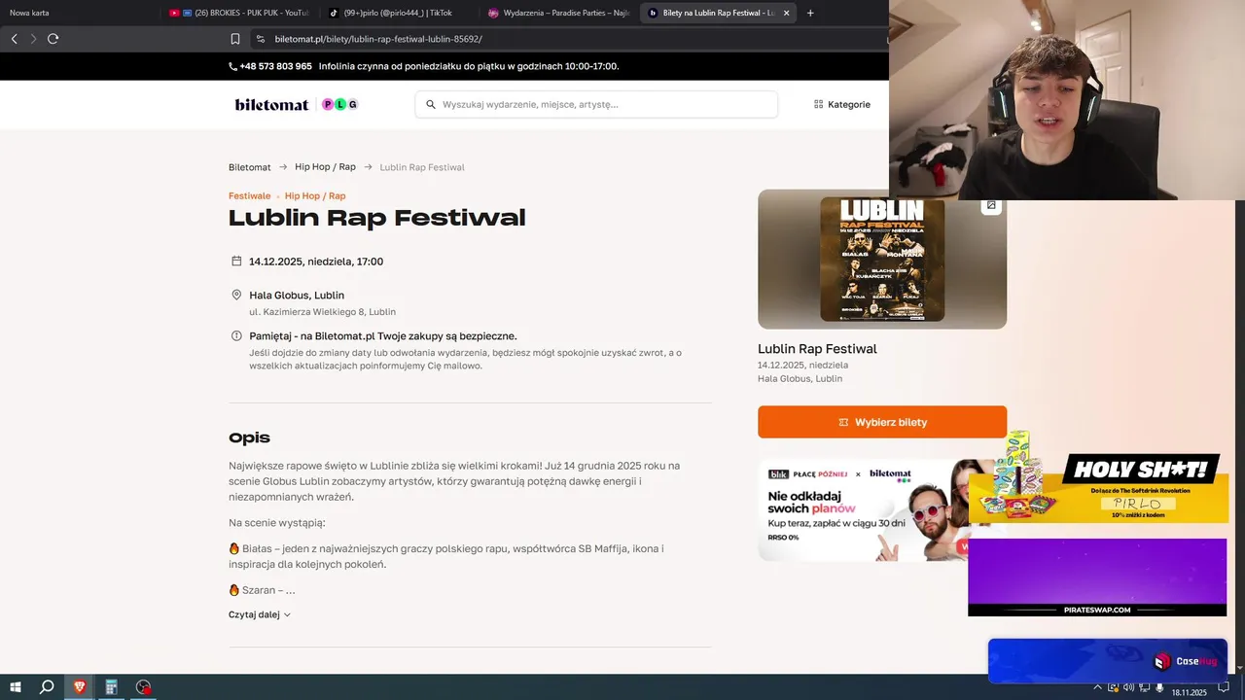Click the address bar URL
Image resolution: width=1245 pixels, height=700 pixels.
(378, 39)
